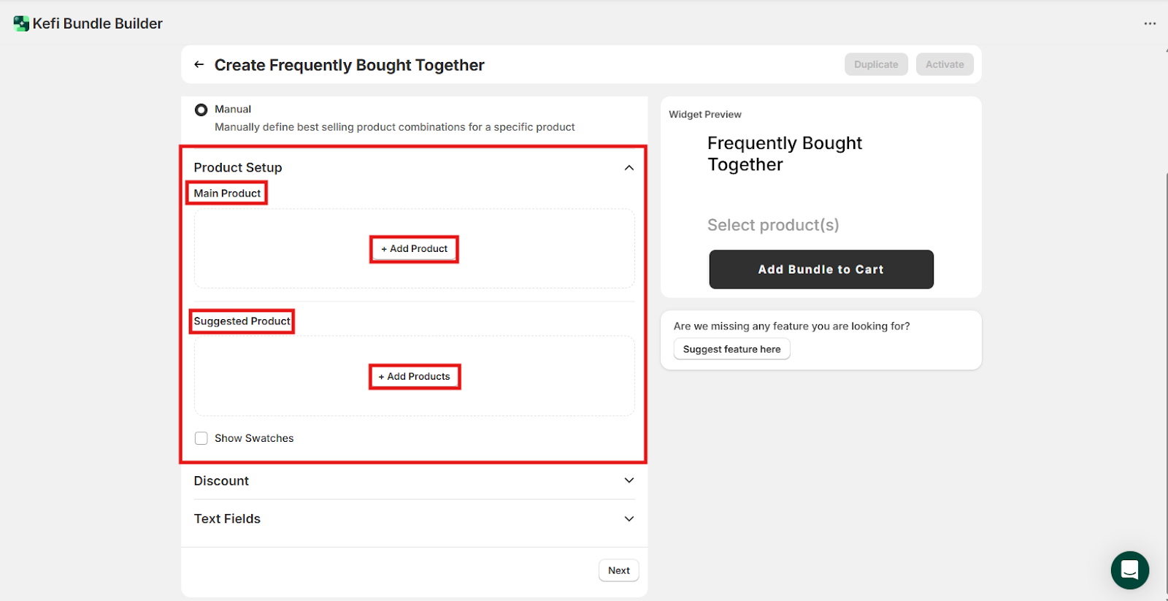Image resolution: width=1168 pixels, height=601 pixels.
Task: Select the Manual radio option
Action: pyautogui.click(x=201, y=110)
